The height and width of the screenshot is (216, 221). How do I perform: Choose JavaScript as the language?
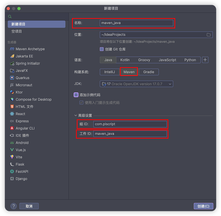coord(167,60)
